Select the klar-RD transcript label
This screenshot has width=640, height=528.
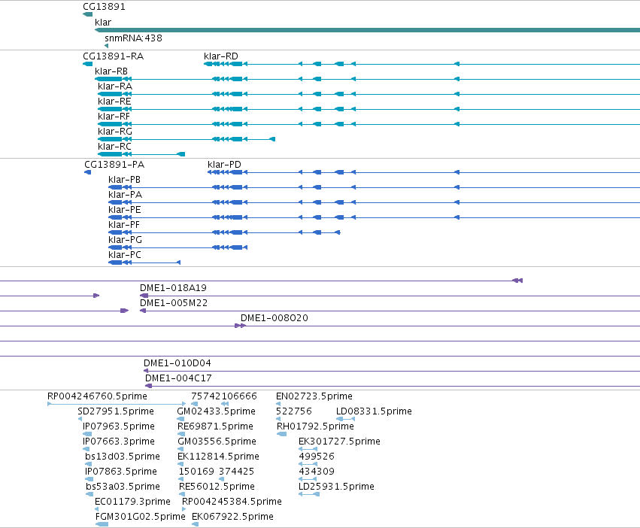point(221,56)
